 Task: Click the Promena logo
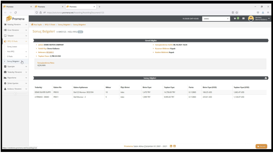coord(15,18)
